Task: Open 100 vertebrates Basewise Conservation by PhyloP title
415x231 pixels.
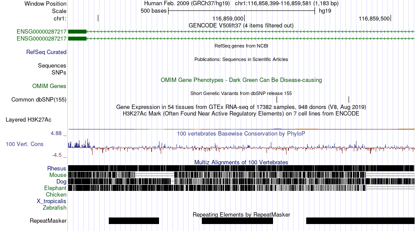Action: 241,133
